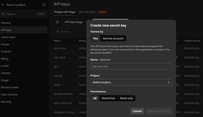Click the n8n-local key name
This screenshot has width=203, height=117.
coord(60,57)
